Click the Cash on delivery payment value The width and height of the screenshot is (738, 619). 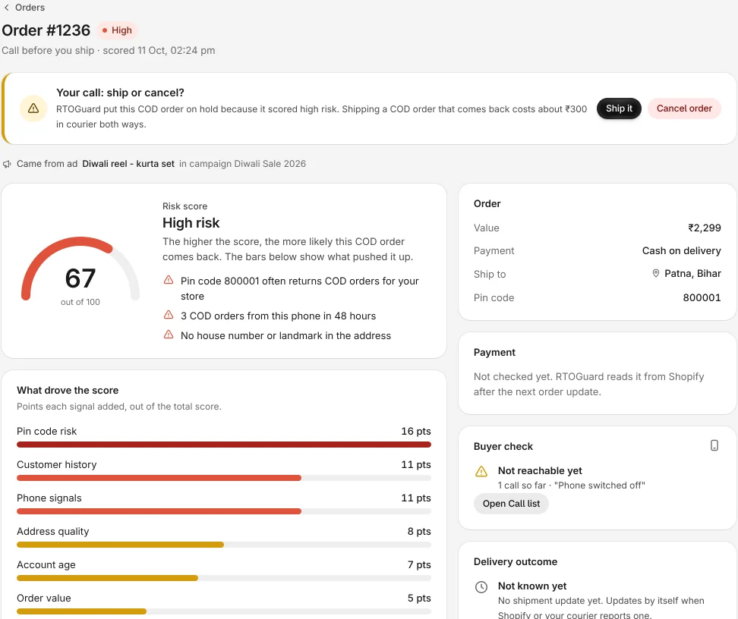point(681,250)
